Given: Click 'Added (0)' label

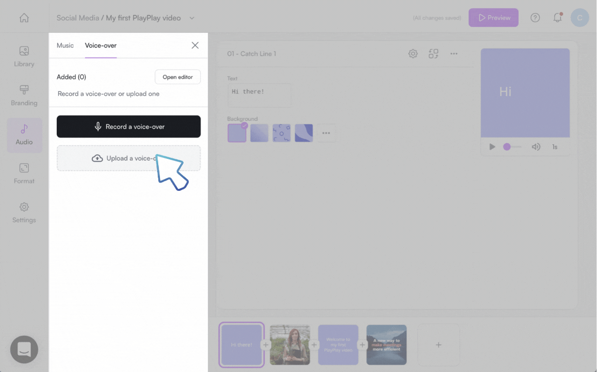Looking at the screenshot, I should [71, 77].
